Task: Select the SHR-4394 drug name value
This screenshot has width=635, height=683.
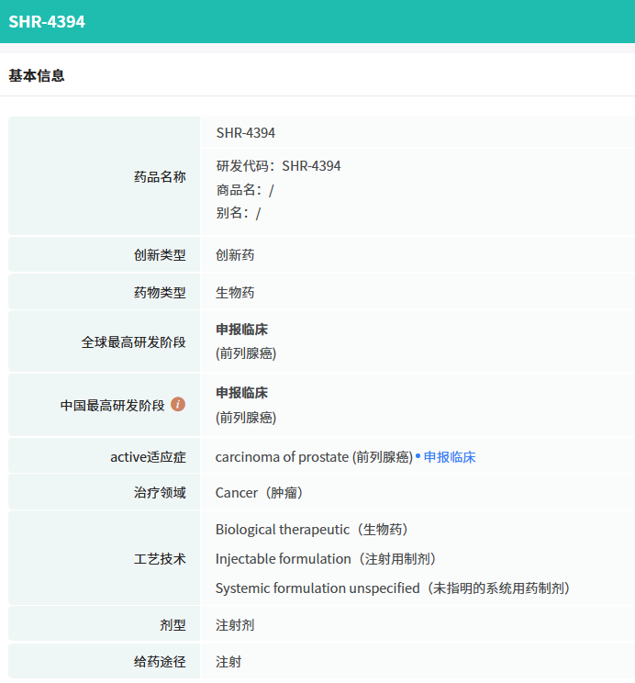Action: click(246, 133)
